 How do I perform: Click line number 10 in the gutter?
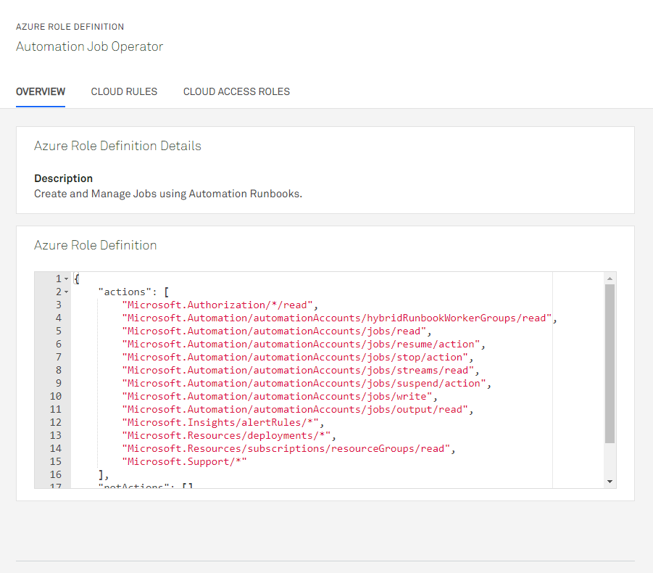click(56, 396)
